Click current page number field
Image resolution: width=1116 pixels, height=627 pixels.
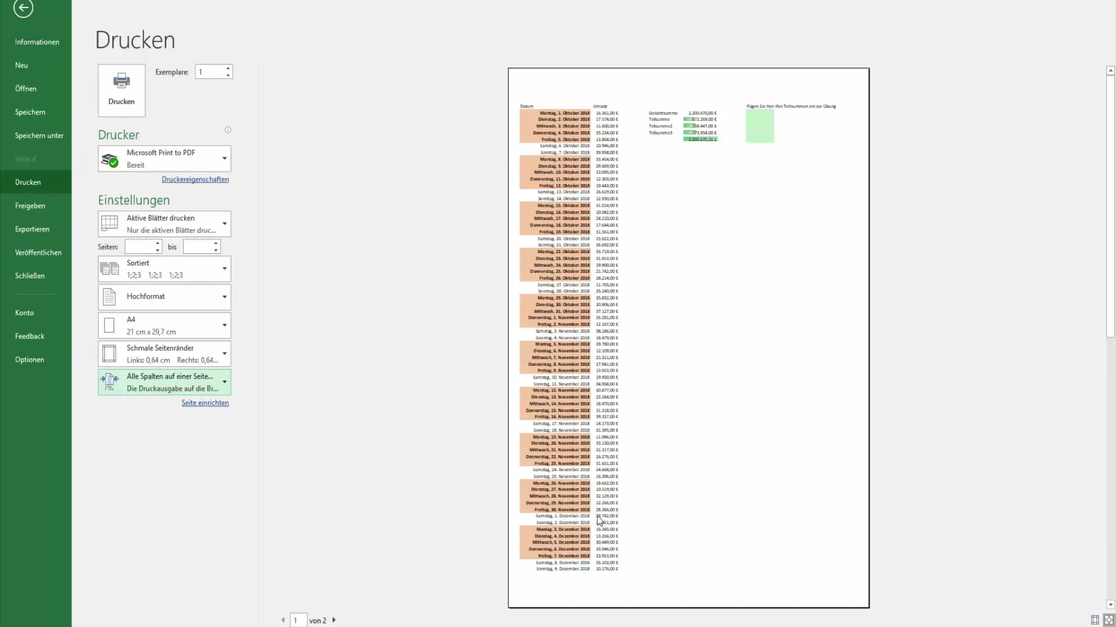point(298,620)
